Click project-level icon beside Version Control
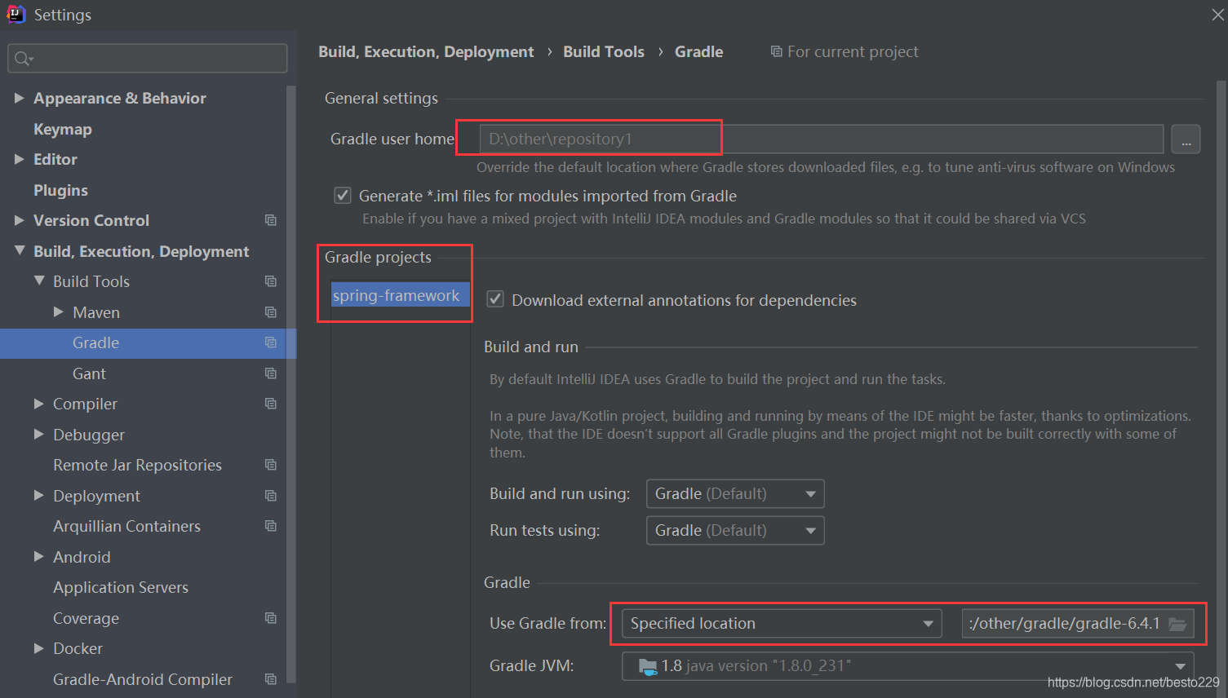This screenshot has height=698, width=1228. pyautogui.click(x=271, y=220)
